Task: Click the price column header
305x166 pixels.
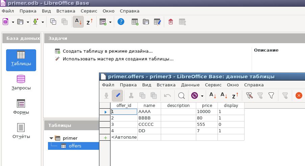Action: [x=207, y=105]
